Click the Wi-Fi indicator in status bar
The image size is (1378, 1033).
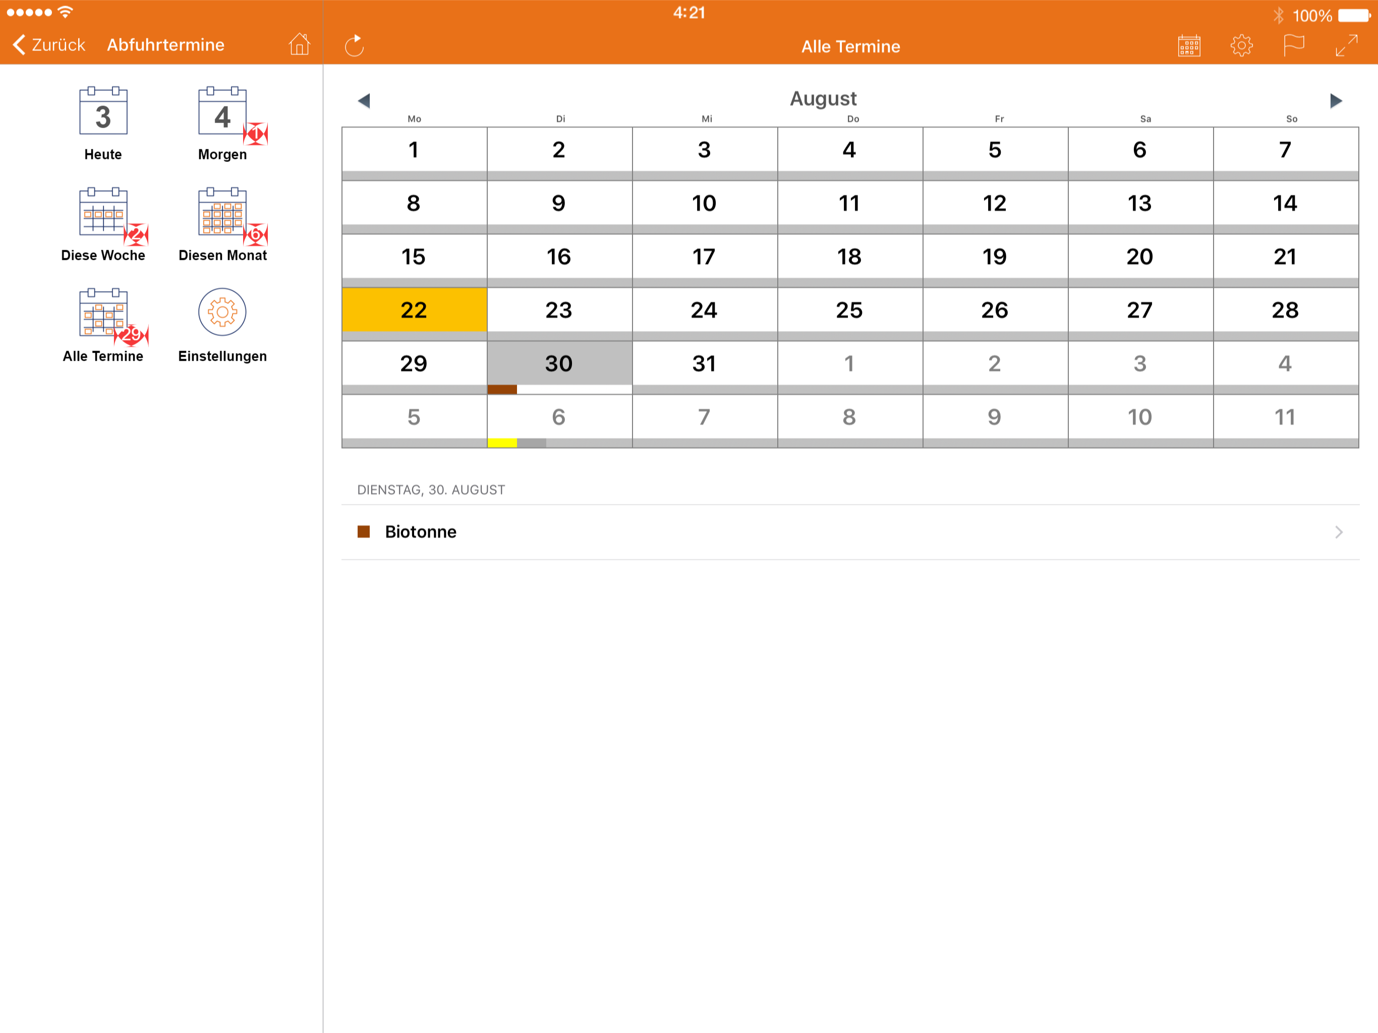(x=65, y=12)
